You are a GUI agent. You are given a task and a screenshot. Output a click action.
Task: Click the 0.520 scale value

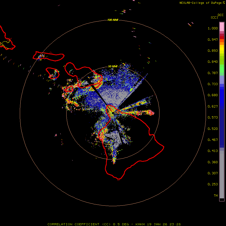click(213, 129)
